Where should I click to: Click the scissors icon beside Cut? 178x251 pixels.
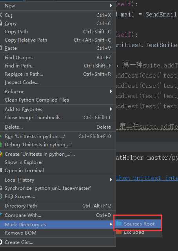[1, 15]
